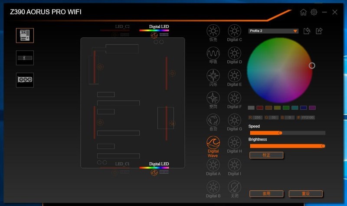This screenshot has width=347, height=206.
Task: Choose the Digital D effect
Action: tap(234, 53)
